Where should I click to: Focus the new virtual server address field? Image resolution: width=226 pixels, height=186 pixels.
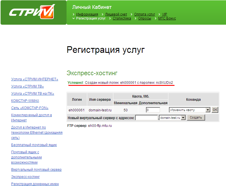click(147, 118)
